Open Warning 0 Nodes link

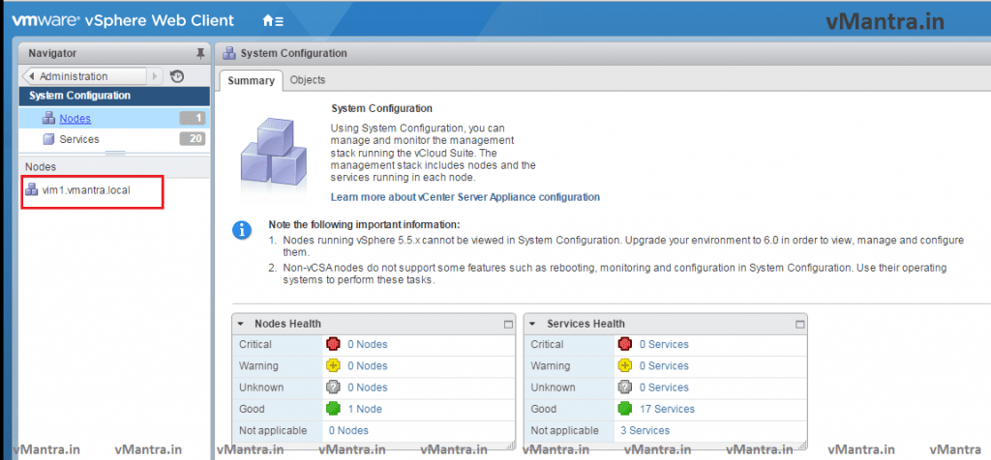pyautogui.click(x=367, y=366)
